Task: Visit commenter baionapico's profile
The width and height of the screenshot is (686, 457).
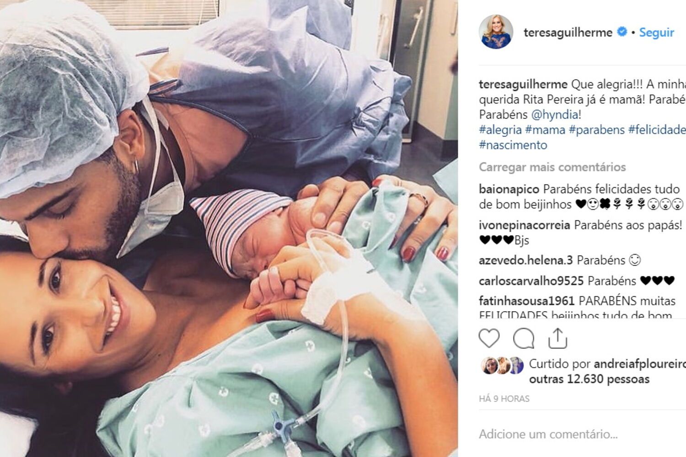Action: click(x=509, y=189)
